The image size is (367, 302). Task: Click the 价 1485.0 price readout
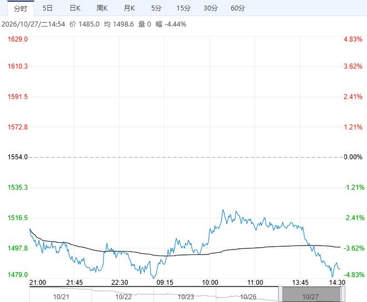tap(84, 24)
